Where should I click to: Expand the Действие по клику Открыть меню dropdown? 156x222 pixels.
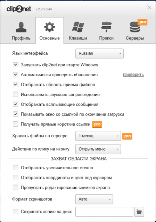point(98,149)
